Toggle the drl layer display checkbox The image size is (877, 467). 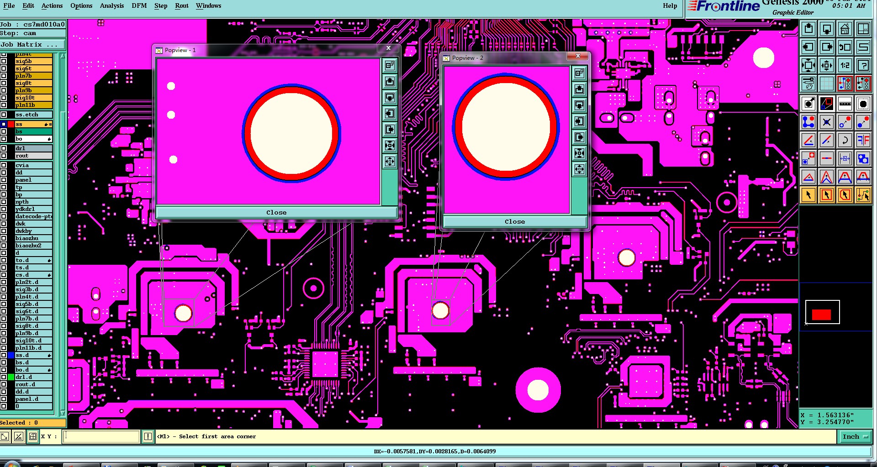click(4, 148)
